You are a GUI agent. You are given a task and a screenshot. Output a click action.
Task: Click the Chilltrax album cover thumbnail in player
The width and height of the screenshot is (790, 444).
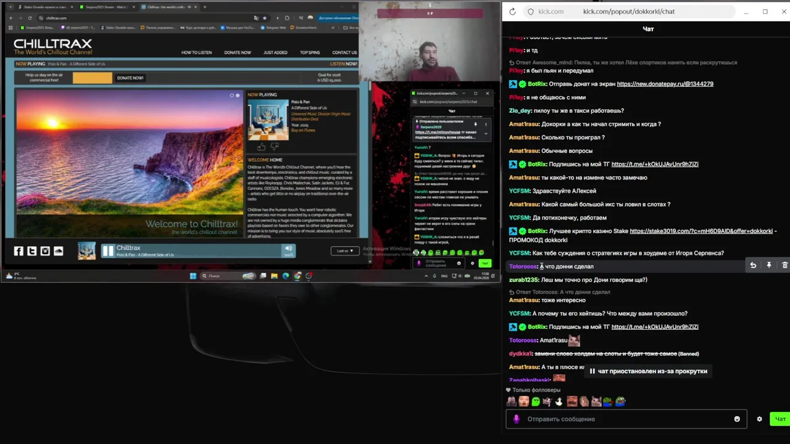pos(86,250)
